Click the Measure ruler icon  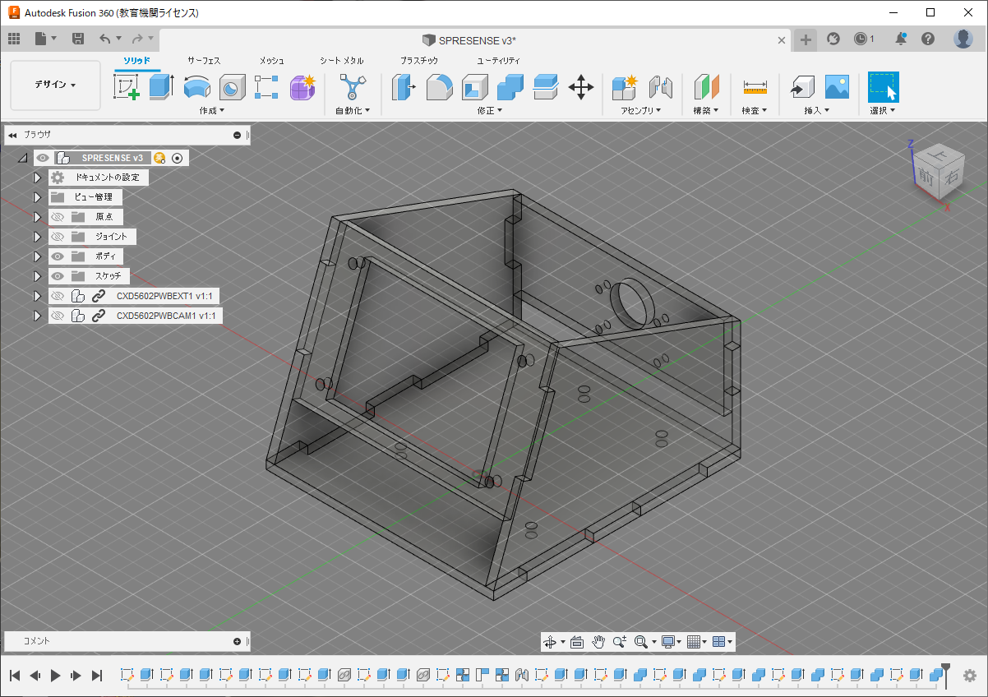tap(755, 87)
